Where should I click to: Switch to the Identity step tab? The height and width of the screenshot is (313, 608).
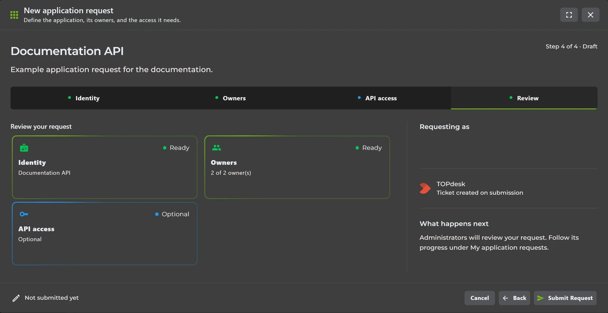(x=84, y=98)
